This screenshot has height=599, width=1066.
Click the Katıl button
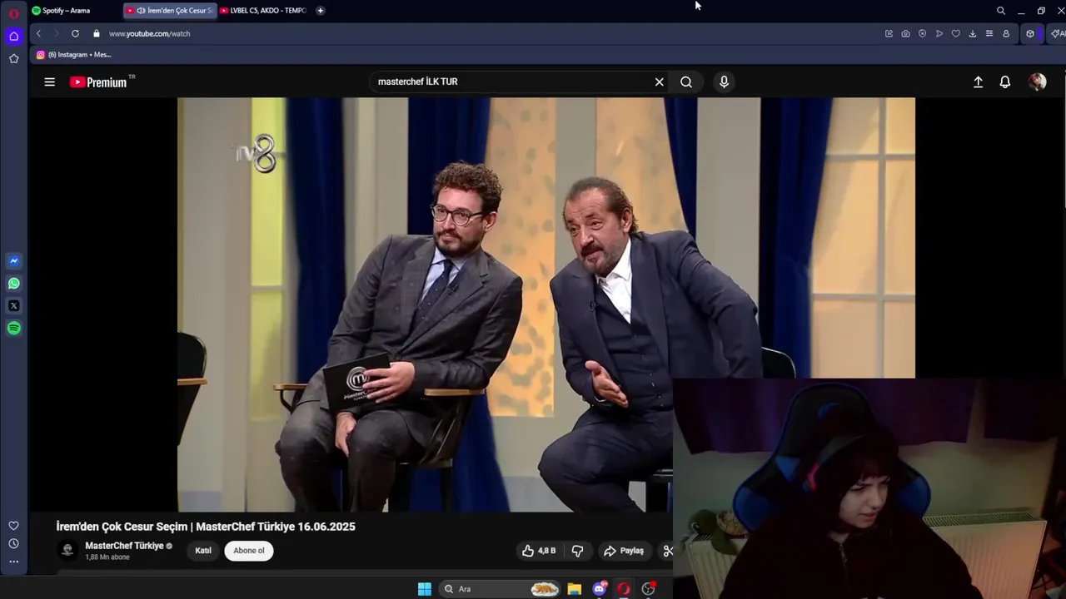point(203,551)
